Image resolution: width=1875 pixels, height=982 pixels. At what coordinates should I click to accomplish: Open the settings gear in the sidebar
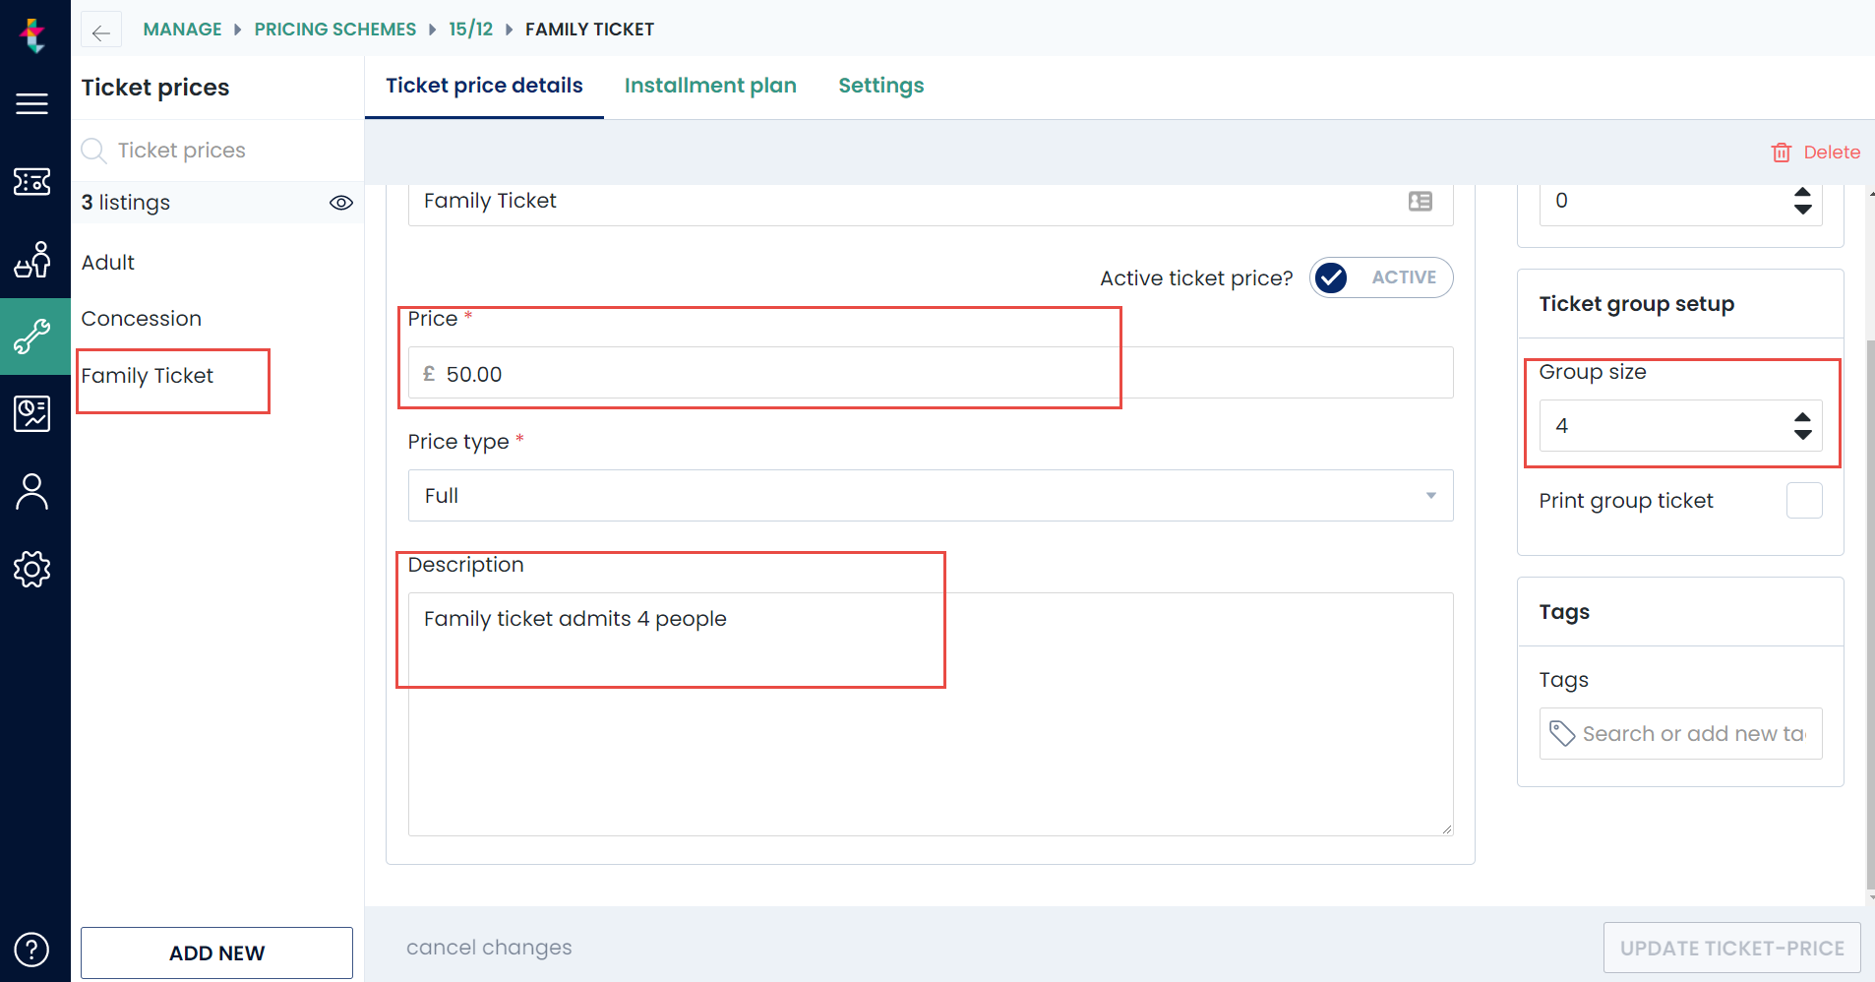pos(32,569)
